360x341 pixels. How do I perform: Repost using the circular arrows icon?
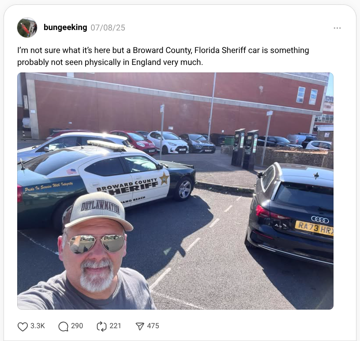tap(101, 326)
